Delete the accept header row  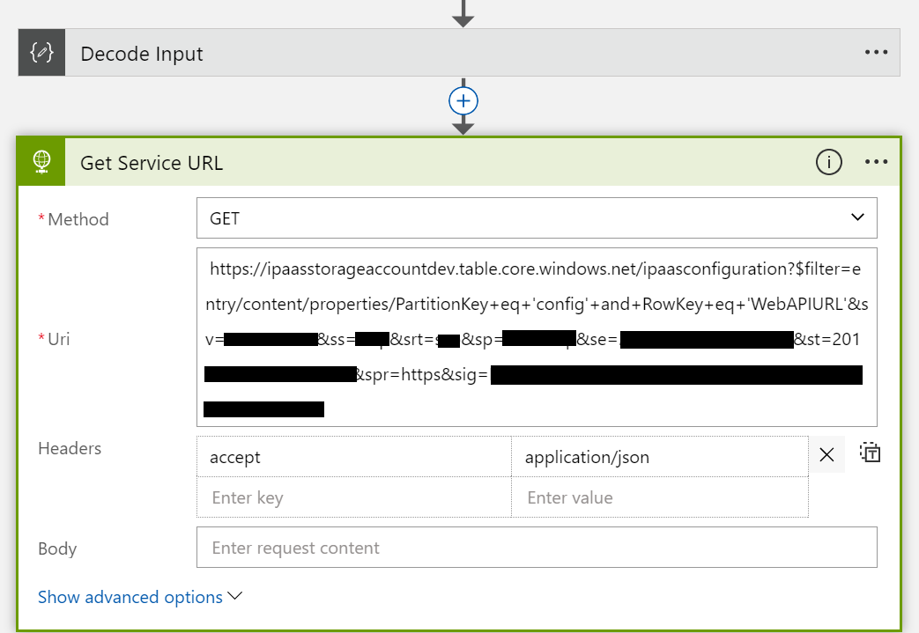tap(826, 455)
